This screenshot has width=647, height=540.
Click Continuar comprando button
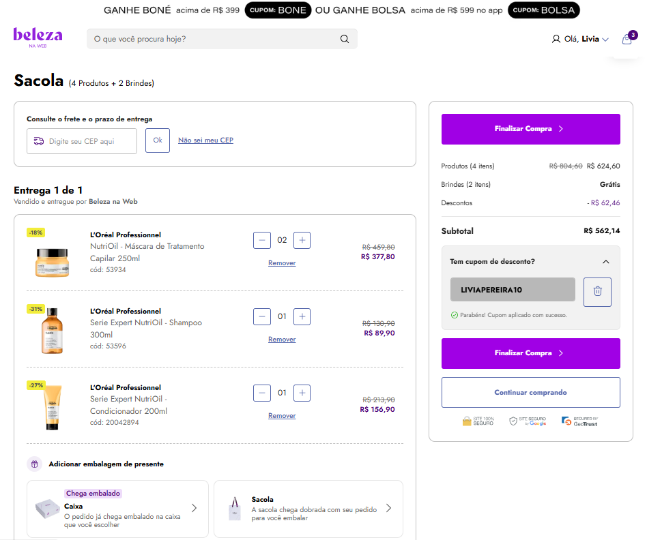point(531,393)
